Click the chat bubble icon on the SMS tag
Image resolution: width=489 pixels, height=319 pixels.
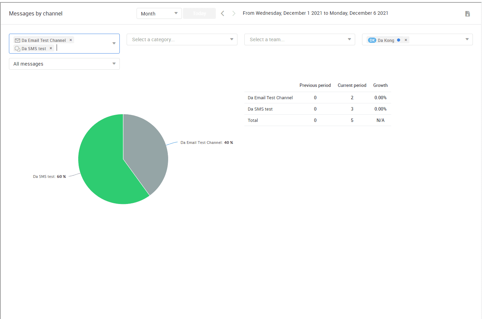pyautogui.click(x=18, y=49)
